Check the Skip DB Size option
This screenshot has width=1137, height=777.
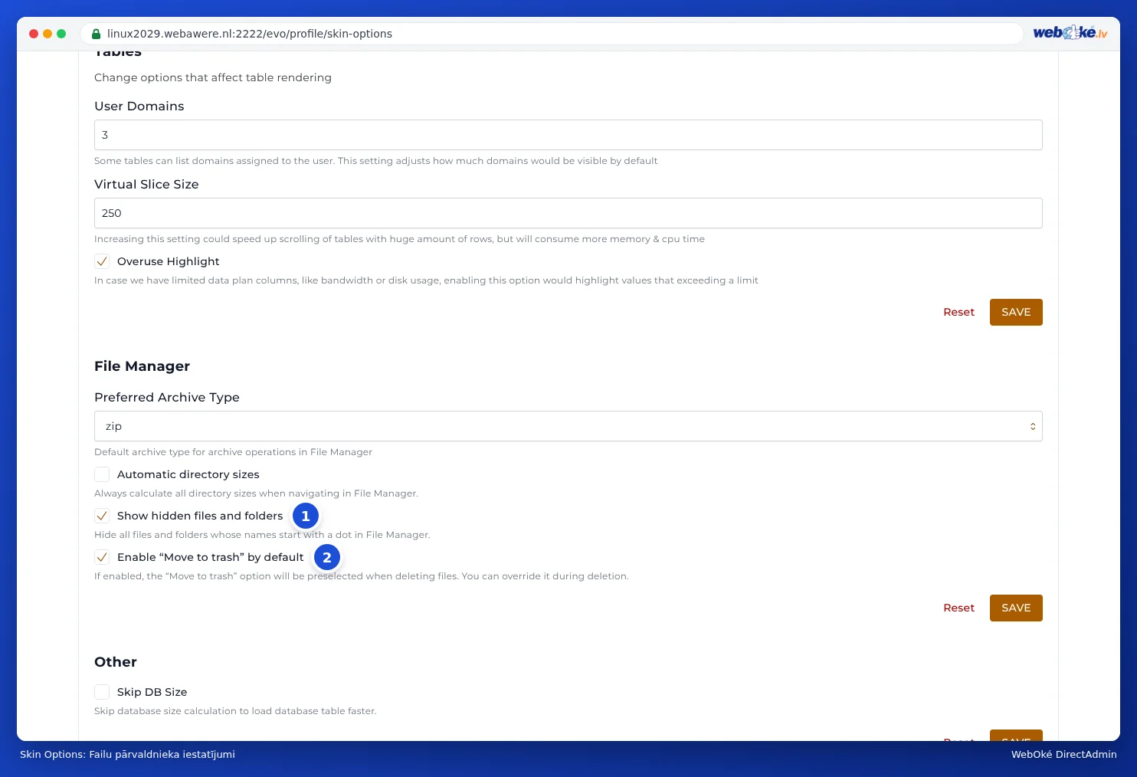[102, 692]
